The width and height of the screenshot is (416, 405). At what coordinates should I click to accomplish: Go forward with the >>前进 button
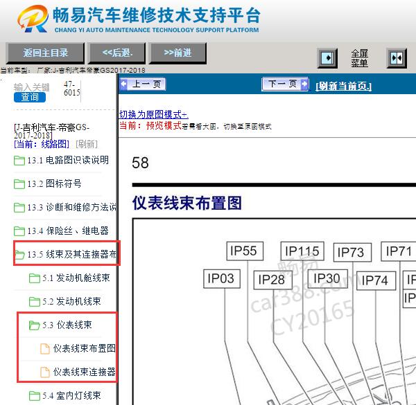(x=177, y=53)
